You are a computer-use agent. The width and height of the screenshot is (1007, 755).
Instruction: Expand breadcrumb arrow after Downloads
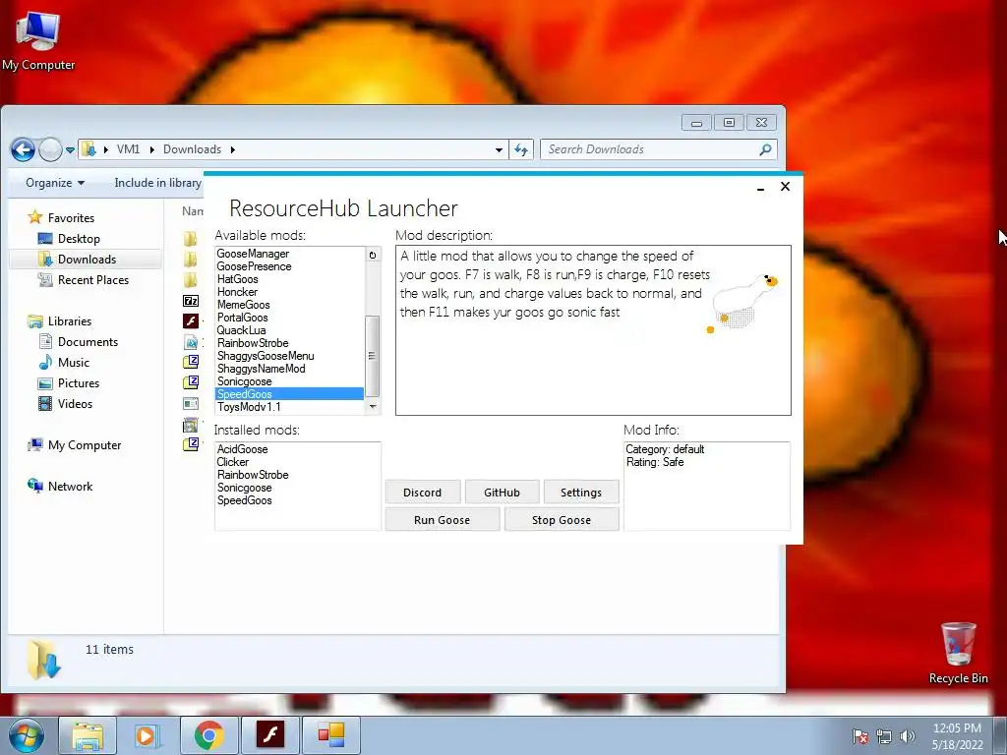(x=232, y=149)
